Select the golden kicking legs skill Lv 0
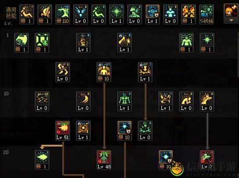239x178 pixels. 63,72
